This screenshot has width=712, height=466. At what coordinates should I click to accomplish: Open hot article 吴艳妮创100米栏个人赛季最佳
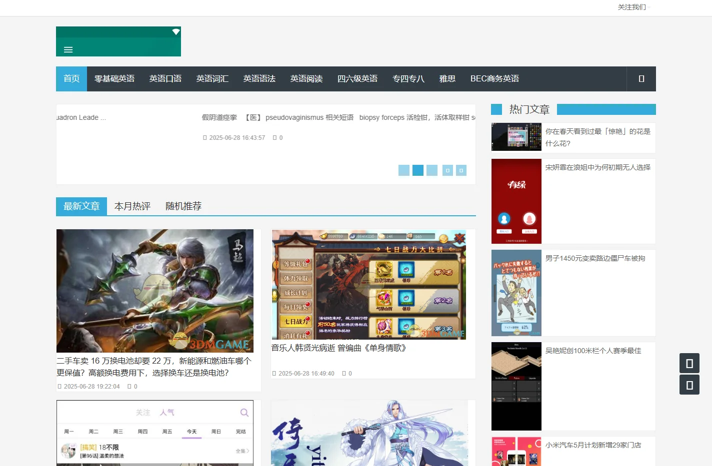pos(593,351)
